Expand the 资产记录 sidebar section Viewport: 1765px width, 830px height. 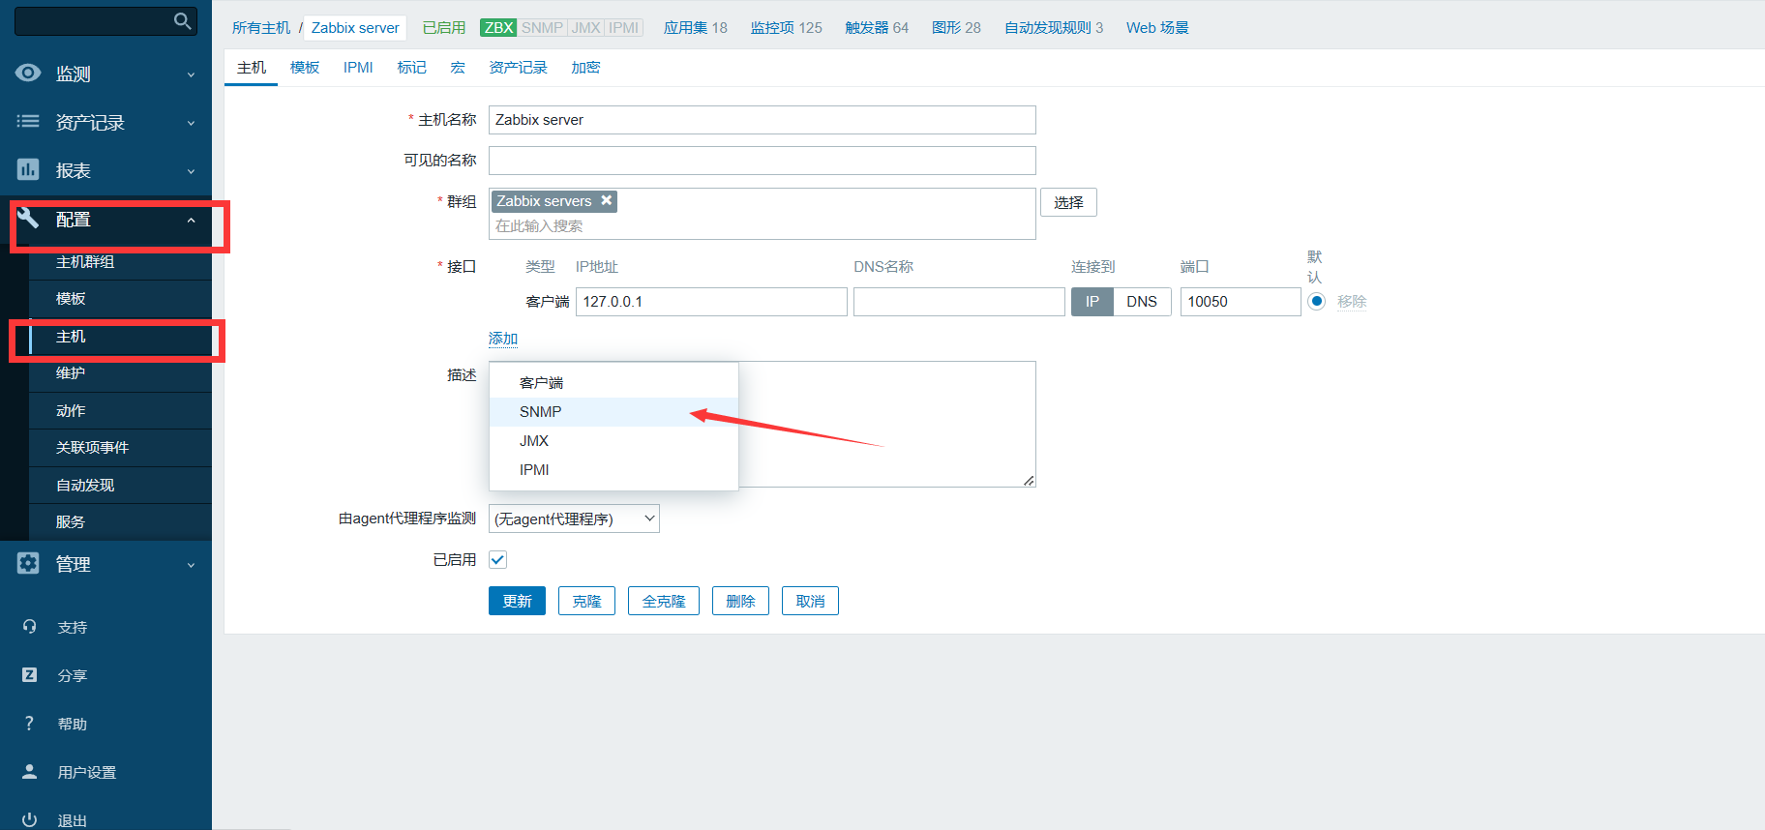(191, 123)
